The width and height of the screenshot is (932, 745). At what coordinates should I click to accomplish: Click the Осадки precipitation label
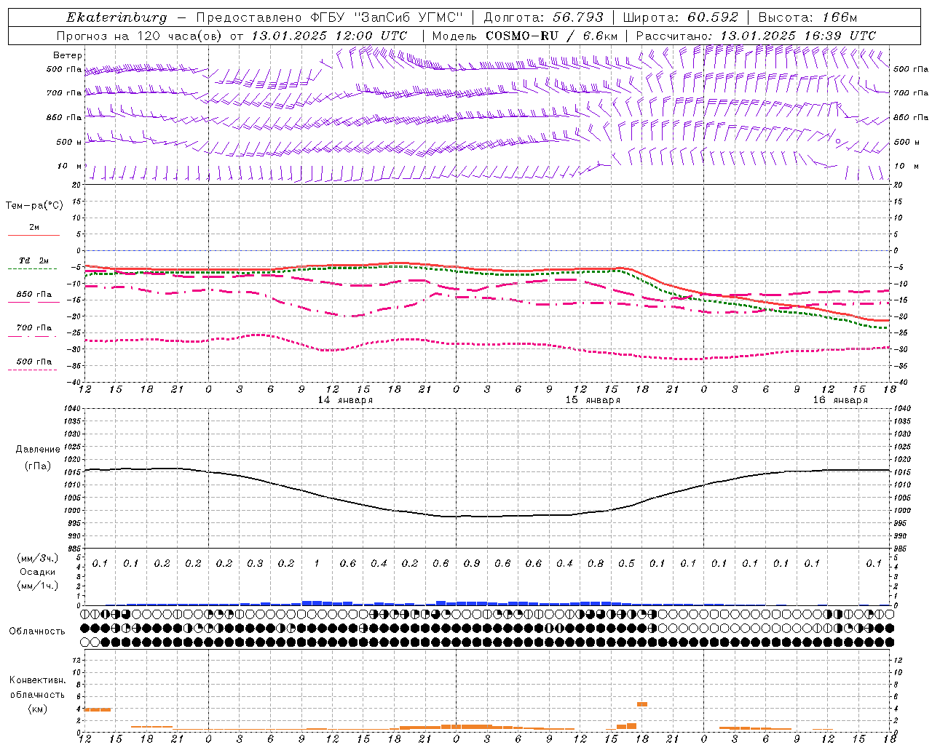(x=37, y=572)
